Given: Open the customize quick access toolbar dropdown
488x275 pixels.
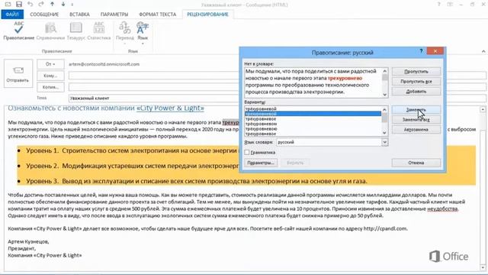Looking at the screenshot, I should pyautogui.click(x=72, y=5).
